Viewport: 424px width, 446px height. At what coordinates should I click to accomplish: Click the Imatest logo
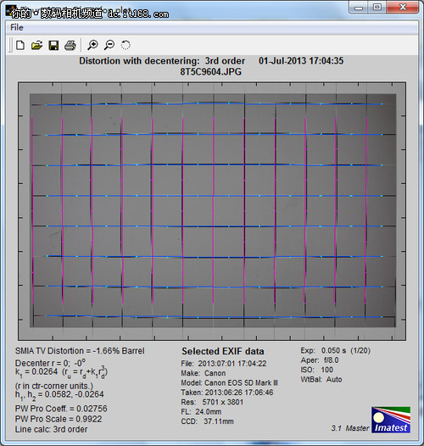[x=391, y=420]
